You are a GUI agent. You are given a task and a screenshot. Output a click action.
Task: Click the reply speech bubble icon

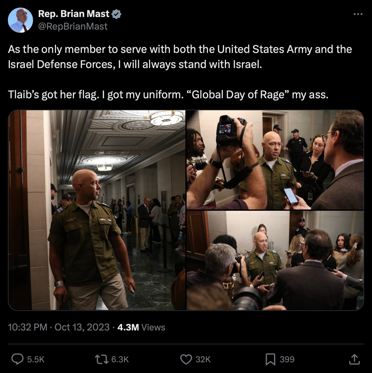(18, 359)
